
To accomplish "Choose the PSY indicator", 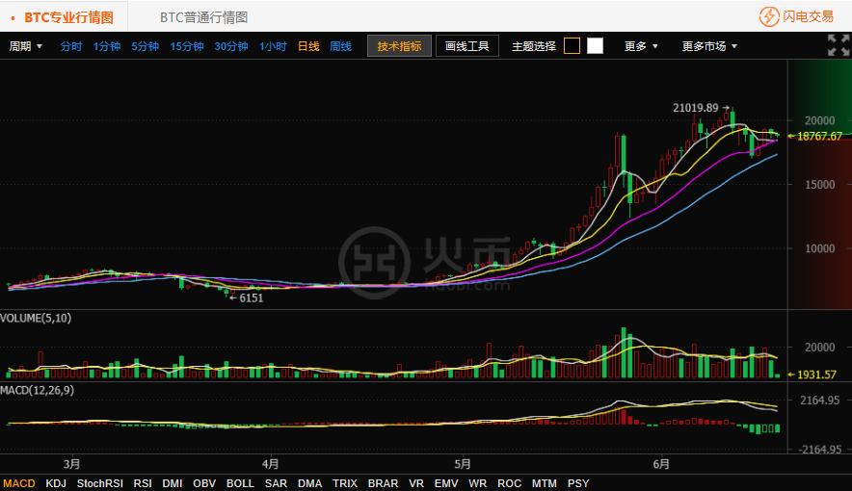I will point(578,483).
